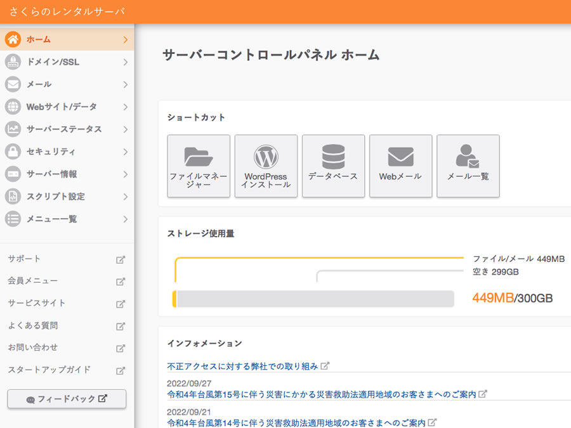The image size is (571, 428).
Task: Click the storage usage progress bar
Action: (313, 299)
